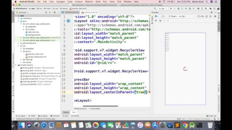Click the scroll-from-source target icon in Project panel
Viewport: 232px width, 130px height.
[x=46, y=13]
